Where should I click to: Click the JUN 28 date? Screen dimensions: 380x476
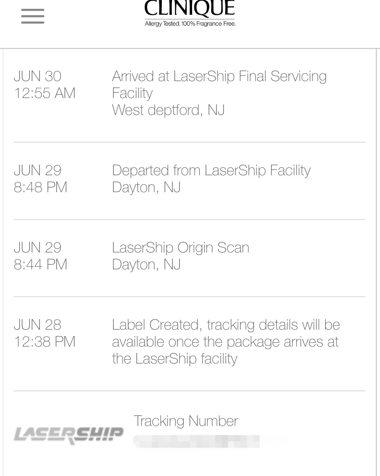[x=38, y=325]
